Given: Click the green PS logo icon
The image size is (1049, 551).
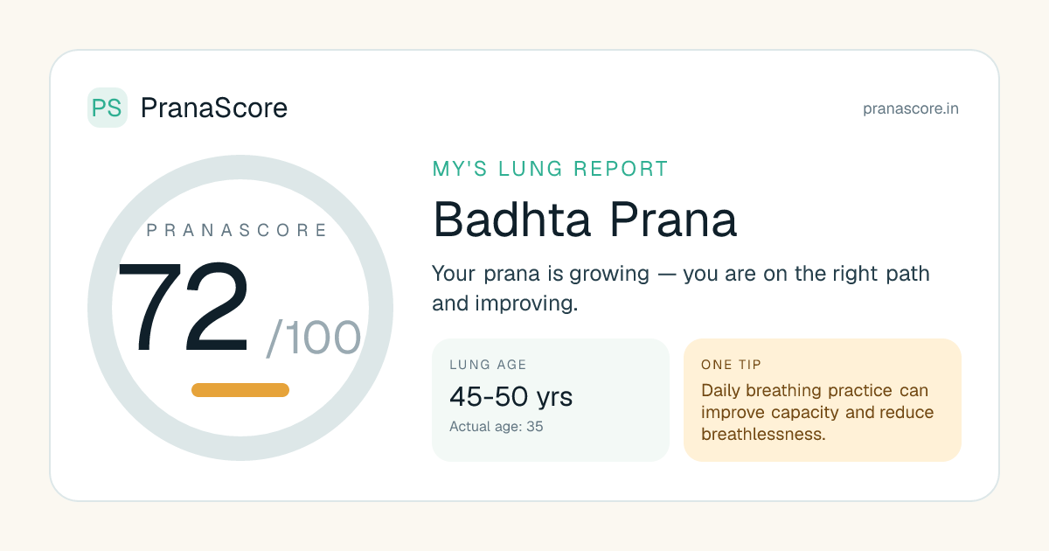Looking at the screenshot, I should pos(108,108).
